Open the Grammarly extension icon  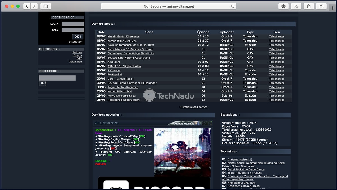point(284,6)
